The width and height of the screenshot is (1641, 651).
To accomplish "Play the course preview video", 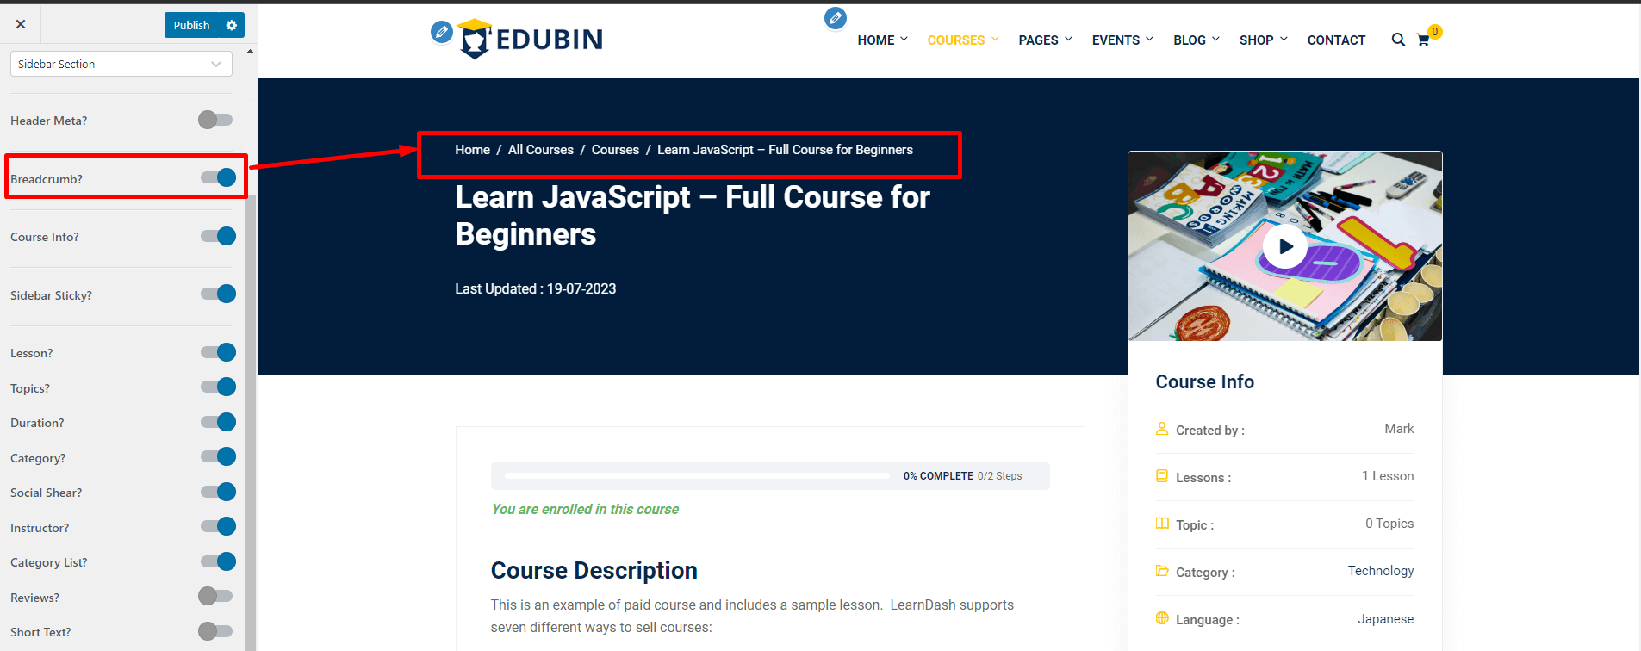I will (1284, 246).
